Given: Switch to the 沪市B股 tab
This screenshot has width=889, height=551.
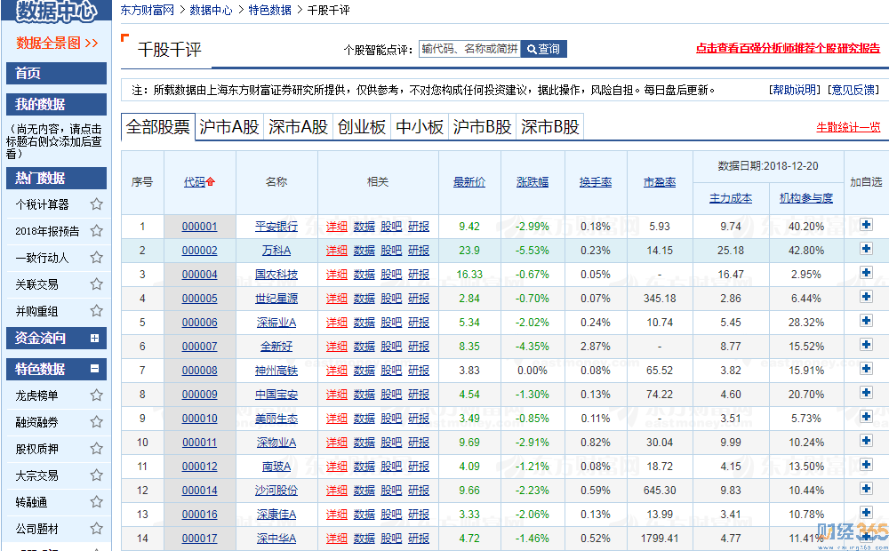Looking at the screenshot, I should click(x=483, y=126).
